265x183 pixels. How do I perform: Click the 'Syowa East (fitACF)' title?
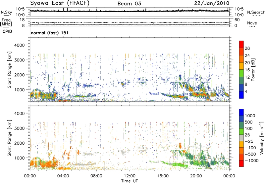(x=60, y=3)
